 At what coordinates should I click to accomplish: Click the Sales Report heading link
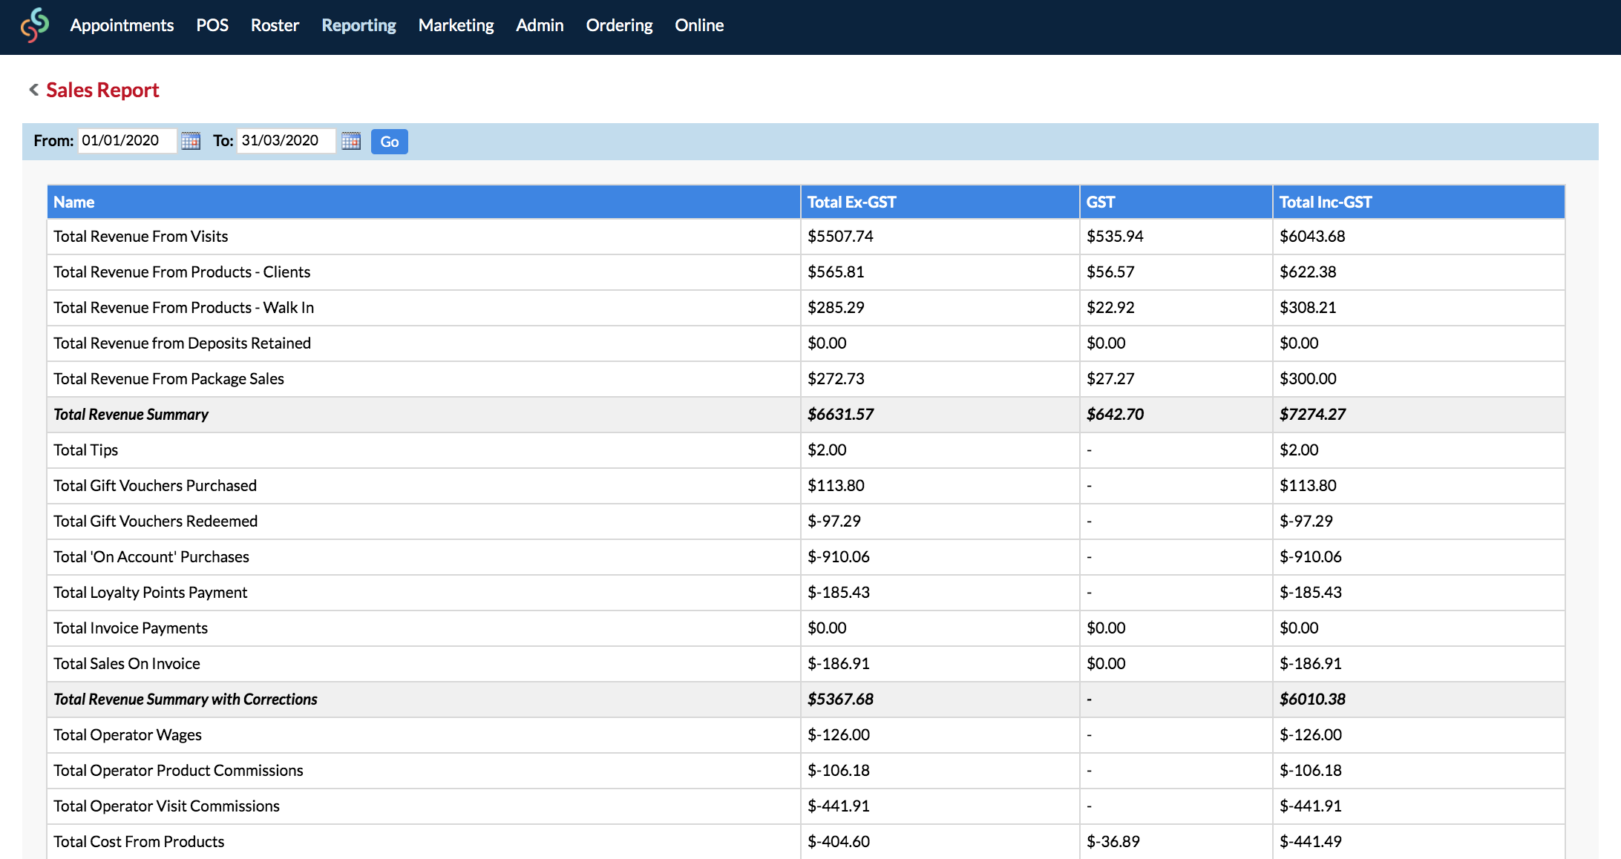click(102, 90)
